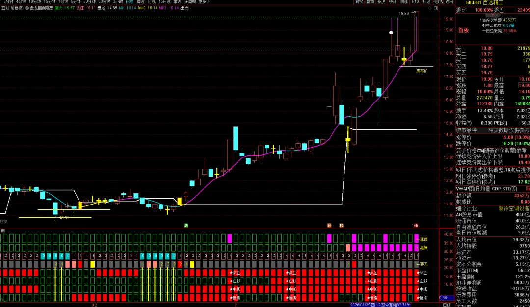
Task: Click the 画线 drawing tools button
Action: [x=403, y=1]
